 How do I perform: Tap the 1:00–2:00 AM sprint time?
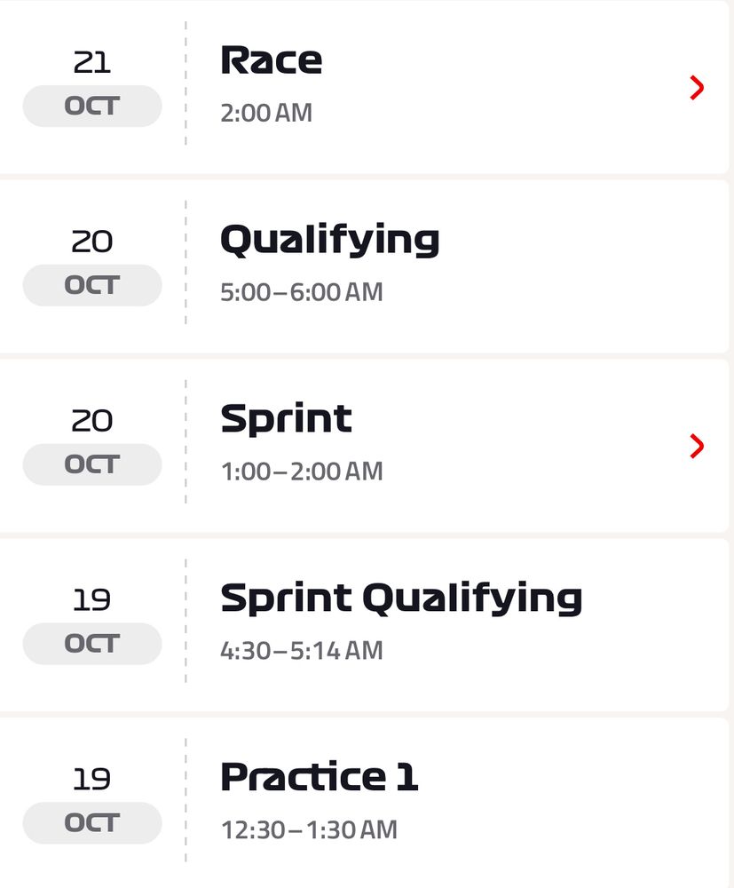click(x=302, y=472)
